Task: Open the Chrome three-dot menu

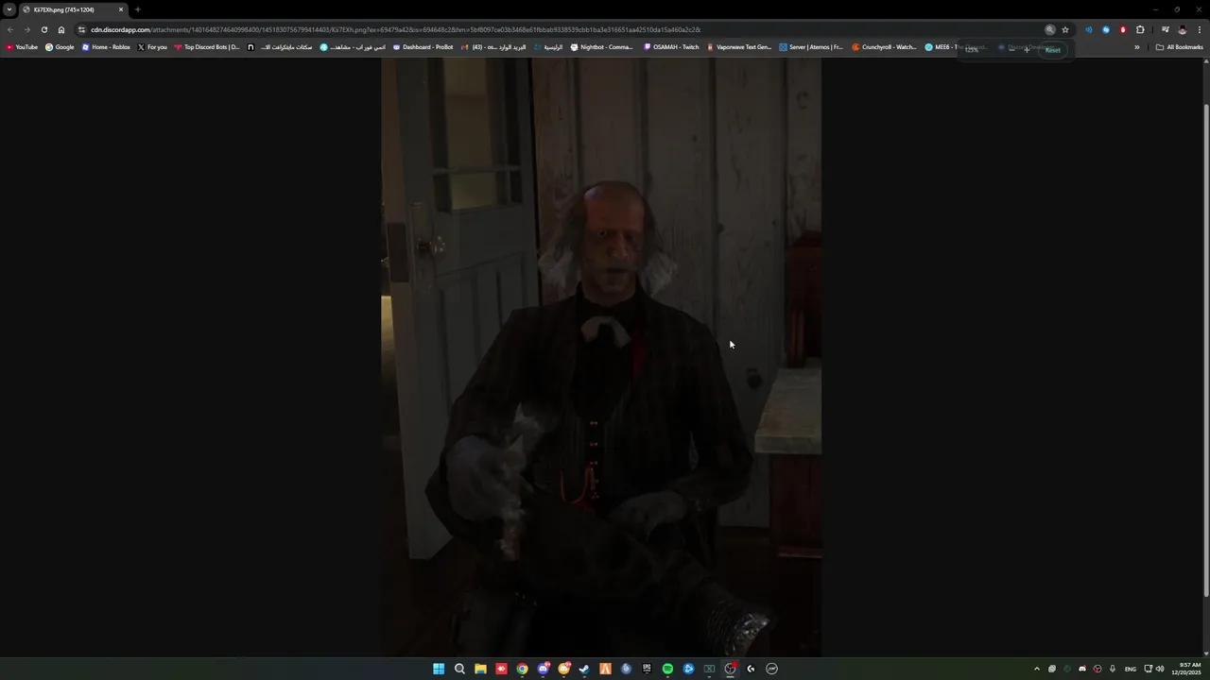Action: tap(1200, 29)
